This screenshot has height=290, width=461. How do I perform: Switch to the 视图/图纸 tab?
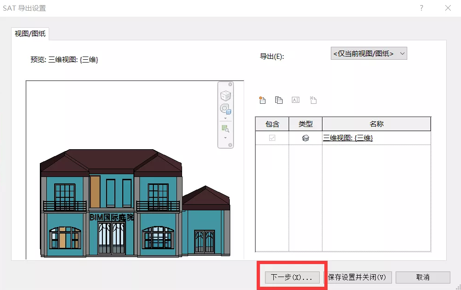point(30,34)
